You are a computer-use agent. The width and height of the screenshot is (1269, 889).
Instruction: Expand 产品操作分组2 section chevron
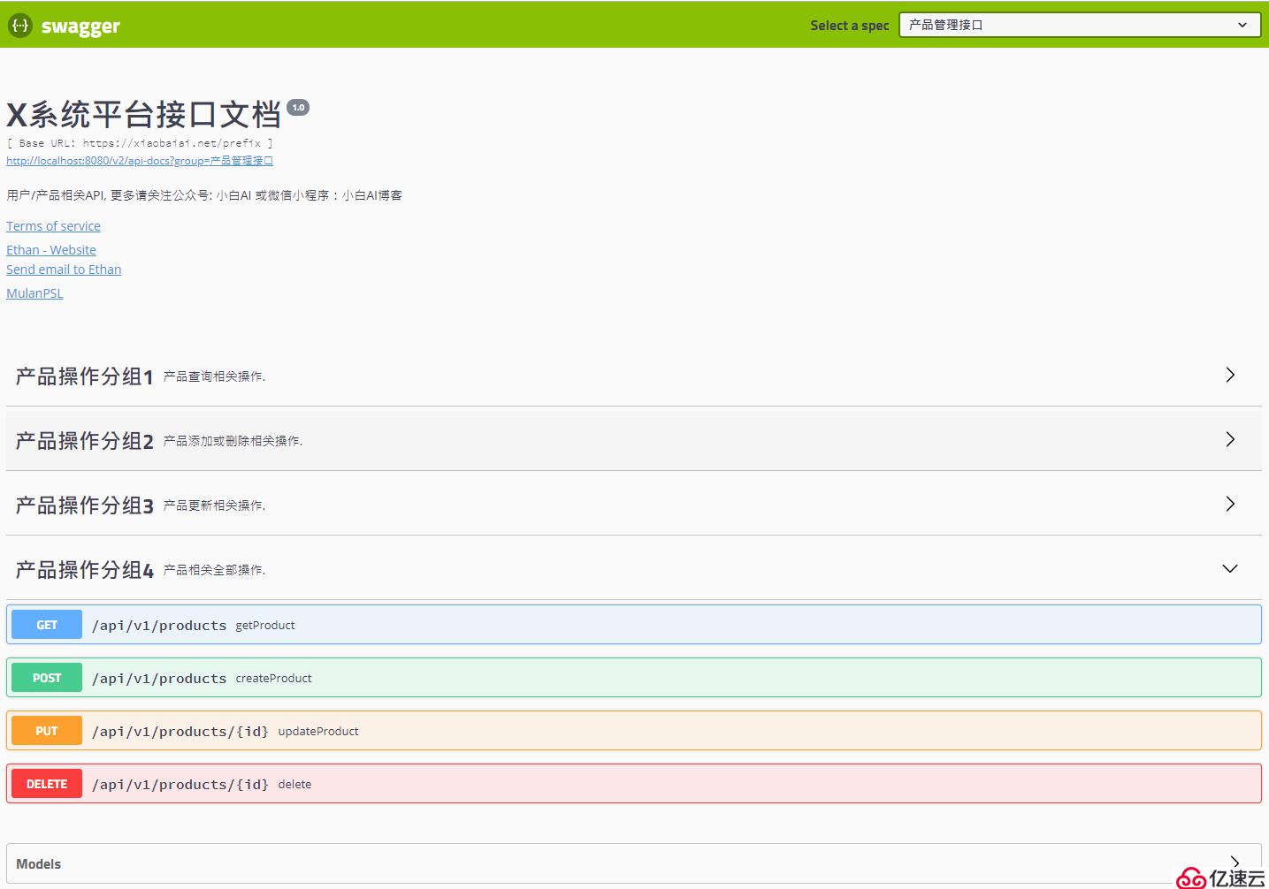[1230, 439]
